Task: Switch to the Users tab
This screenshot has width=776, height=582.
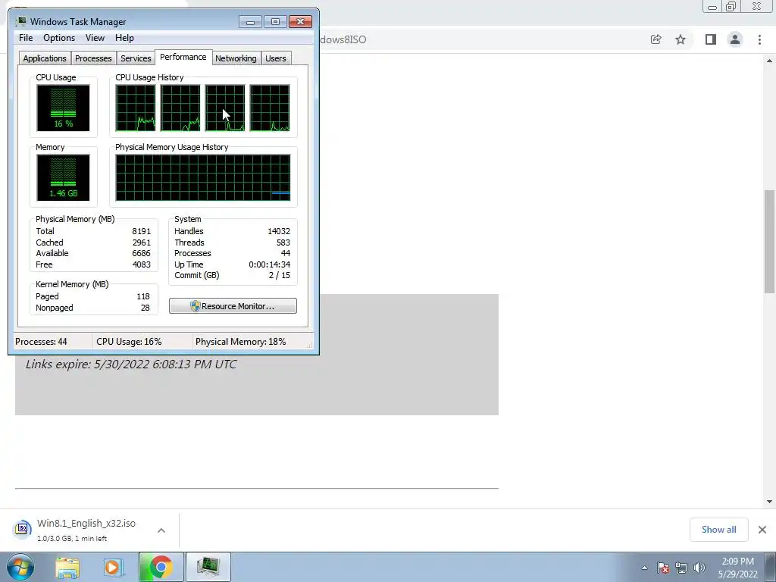Action: point(276,58)
